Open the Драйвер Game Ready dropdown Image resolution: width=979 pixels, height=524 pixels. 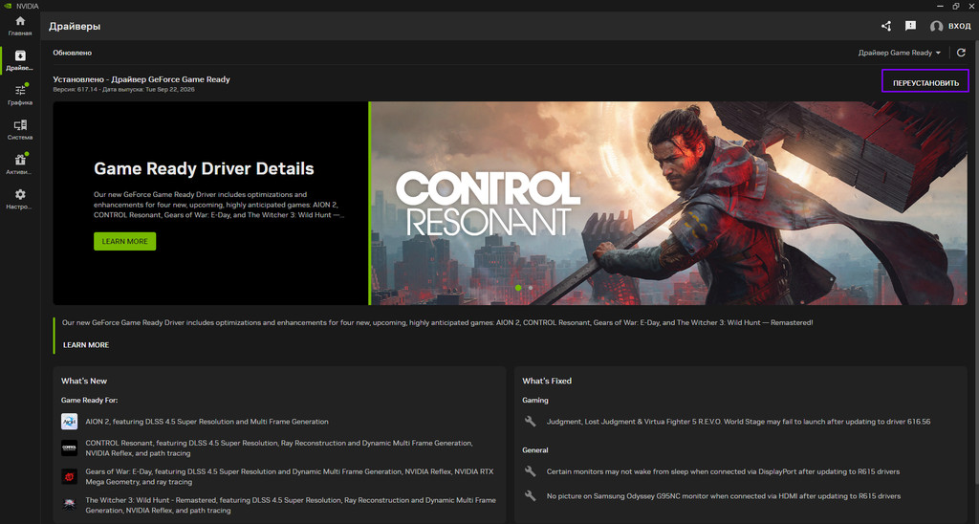[x=899, y=53]
